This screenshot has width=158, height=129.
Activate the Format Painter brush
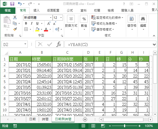point(15,29)
